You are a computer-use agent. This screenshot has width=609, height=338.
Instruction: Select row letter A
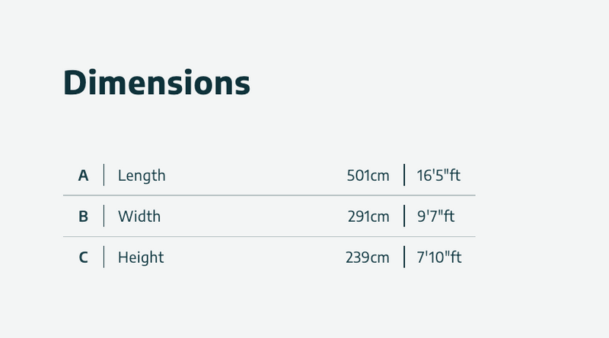84,175
